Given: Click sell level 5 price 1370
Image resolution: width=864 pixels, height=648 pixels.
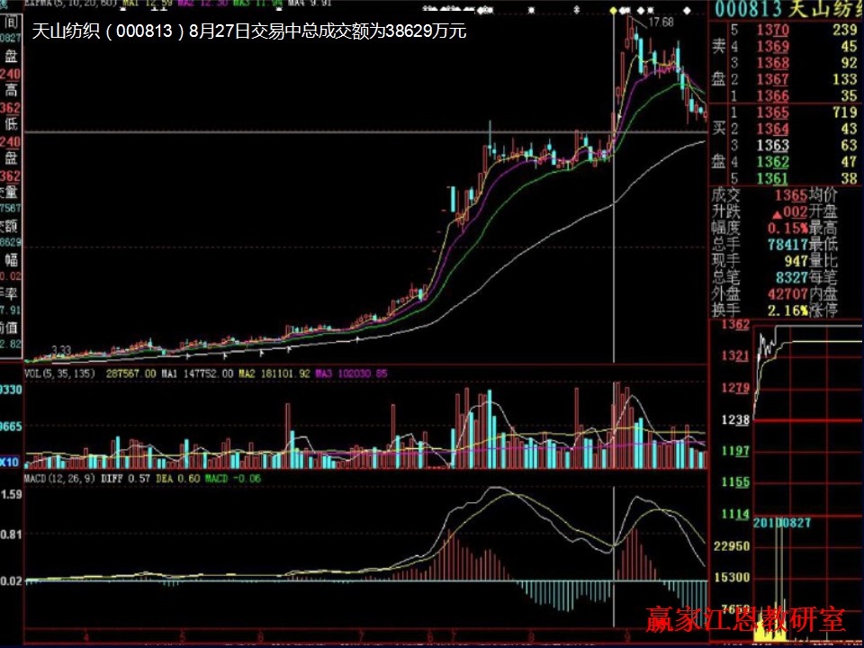Looking at the screenshot, I should (x=772, y=31).
